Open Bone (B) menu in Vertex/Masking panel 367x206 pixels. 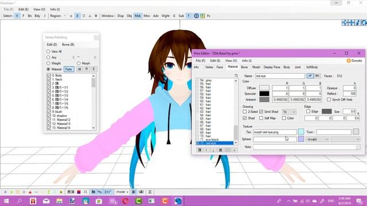pos(68,45)
